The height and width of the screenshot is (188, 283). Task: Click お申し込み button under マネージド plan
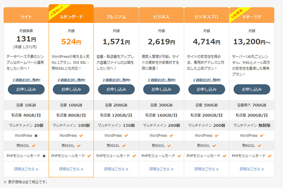click(252, 89)
